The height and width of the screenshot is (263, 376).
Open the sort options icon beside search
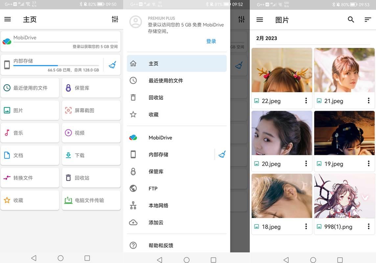pos(368,20)
